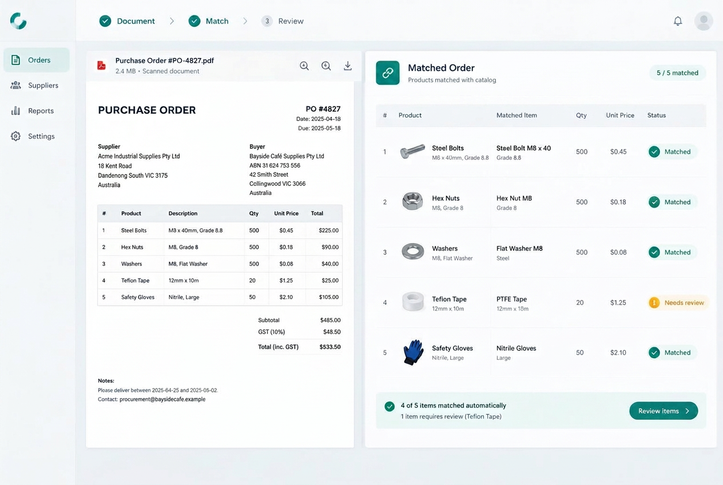Image resolution: width=723 pixels, height=485 pixels.
Task: Click the Matched status for Safety Gloves
Action: (x=672, y=352)
